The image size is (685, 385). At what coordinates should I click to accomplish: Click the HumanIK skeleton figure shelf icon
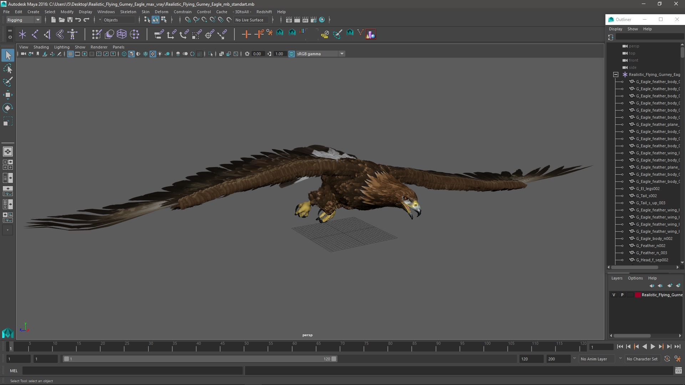tap(72, 34)
